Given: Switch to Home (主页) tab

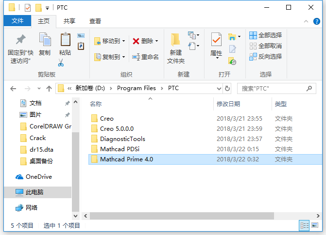Looking at the screenshot, I should coord(44,21).
